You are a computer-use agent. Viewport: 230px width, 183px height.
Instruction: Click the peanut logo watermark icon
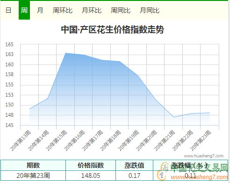click(162, 171)
